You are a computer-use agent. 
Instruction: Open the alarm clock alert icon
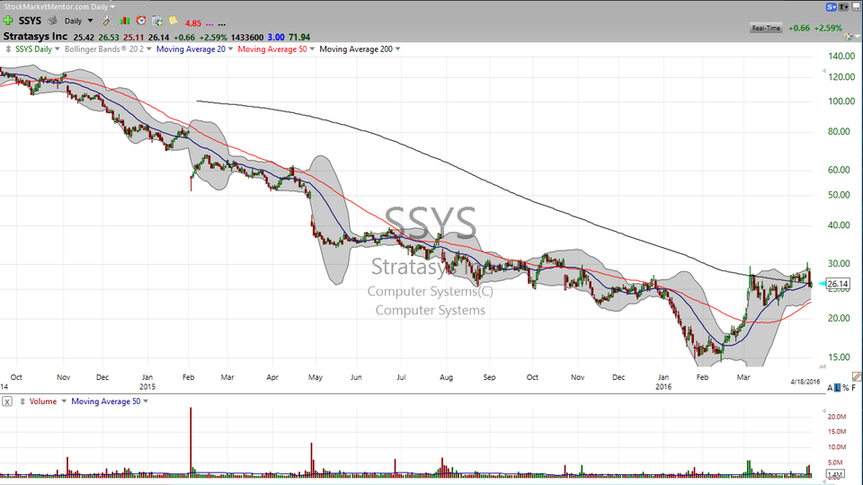(141, 21)
